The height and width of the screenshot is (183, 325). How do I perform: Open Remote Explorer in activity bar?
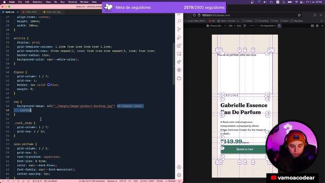(179, 54)
